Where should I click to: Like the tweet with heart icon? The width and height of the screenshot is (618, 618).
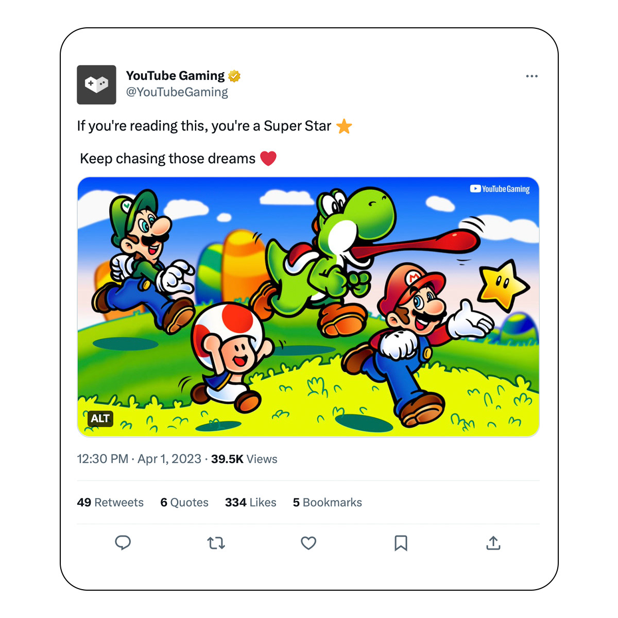(x=308, y=543)
